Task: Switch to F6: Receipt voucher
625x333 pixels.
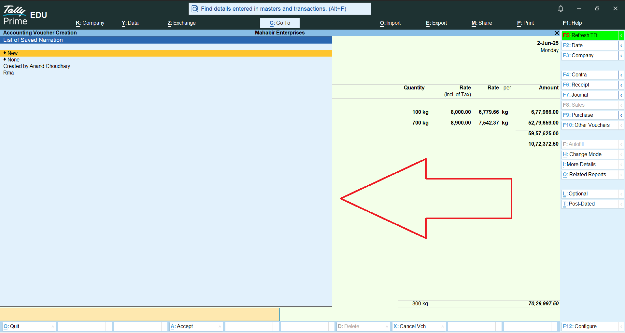Action: (x=590, y=85)
